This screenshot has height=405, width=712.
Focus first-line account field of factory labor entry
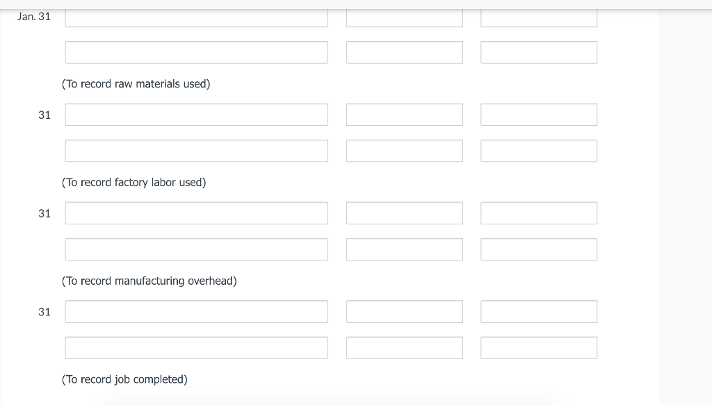pyautogui.click(x=196, y=115)
